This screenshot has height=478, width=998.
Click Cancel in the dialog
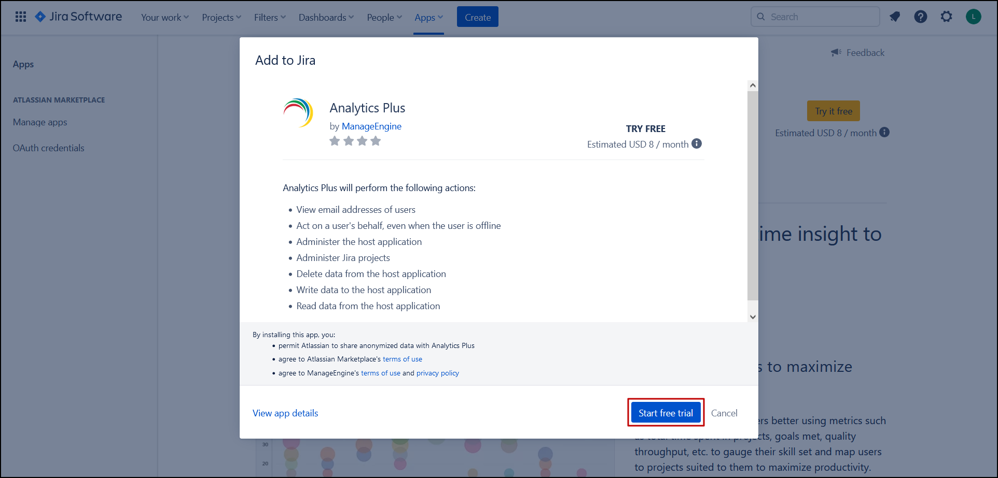(724, 413)
